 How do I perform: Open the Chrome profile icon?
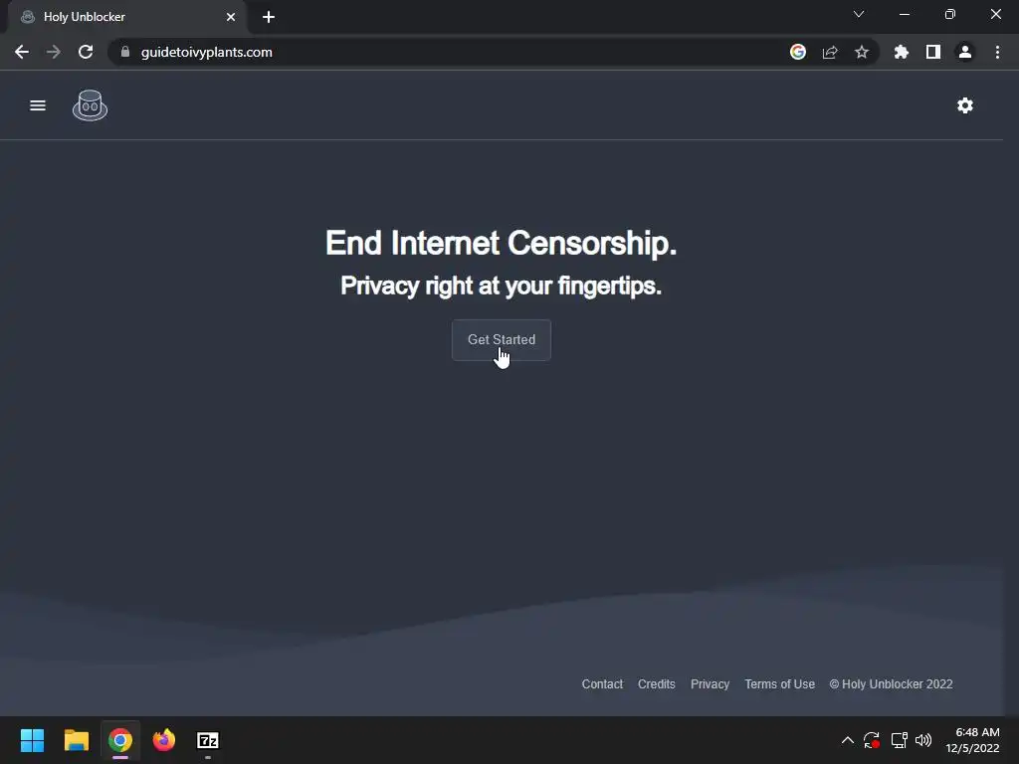(965, 52)
